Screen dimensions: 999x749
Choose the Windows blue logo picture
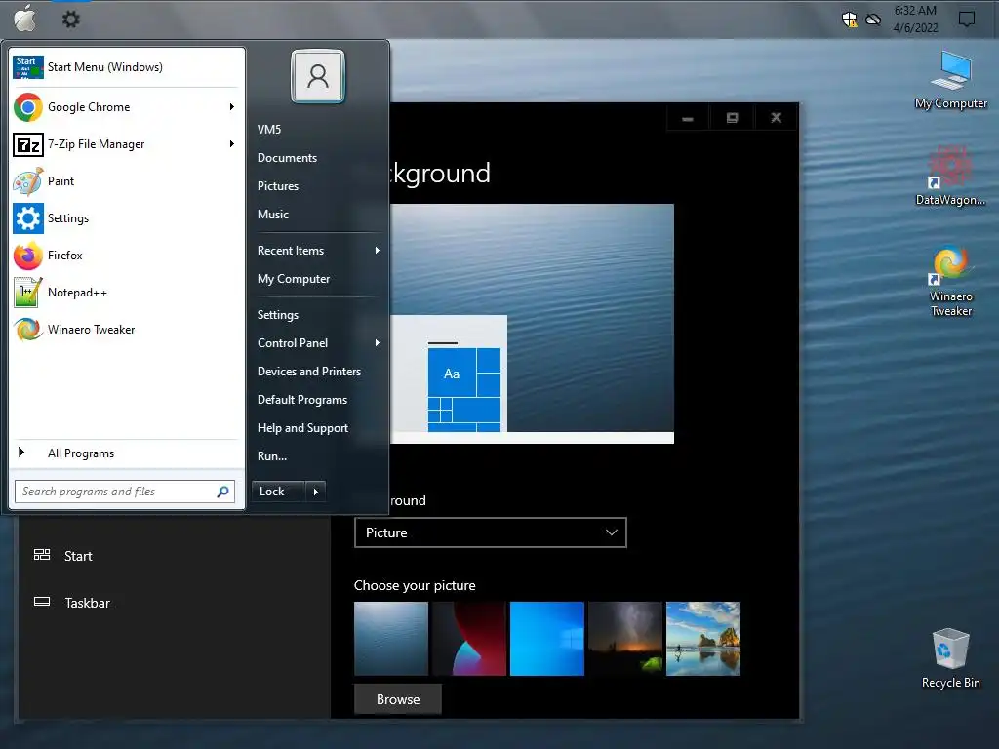click(x=547, y=639)
